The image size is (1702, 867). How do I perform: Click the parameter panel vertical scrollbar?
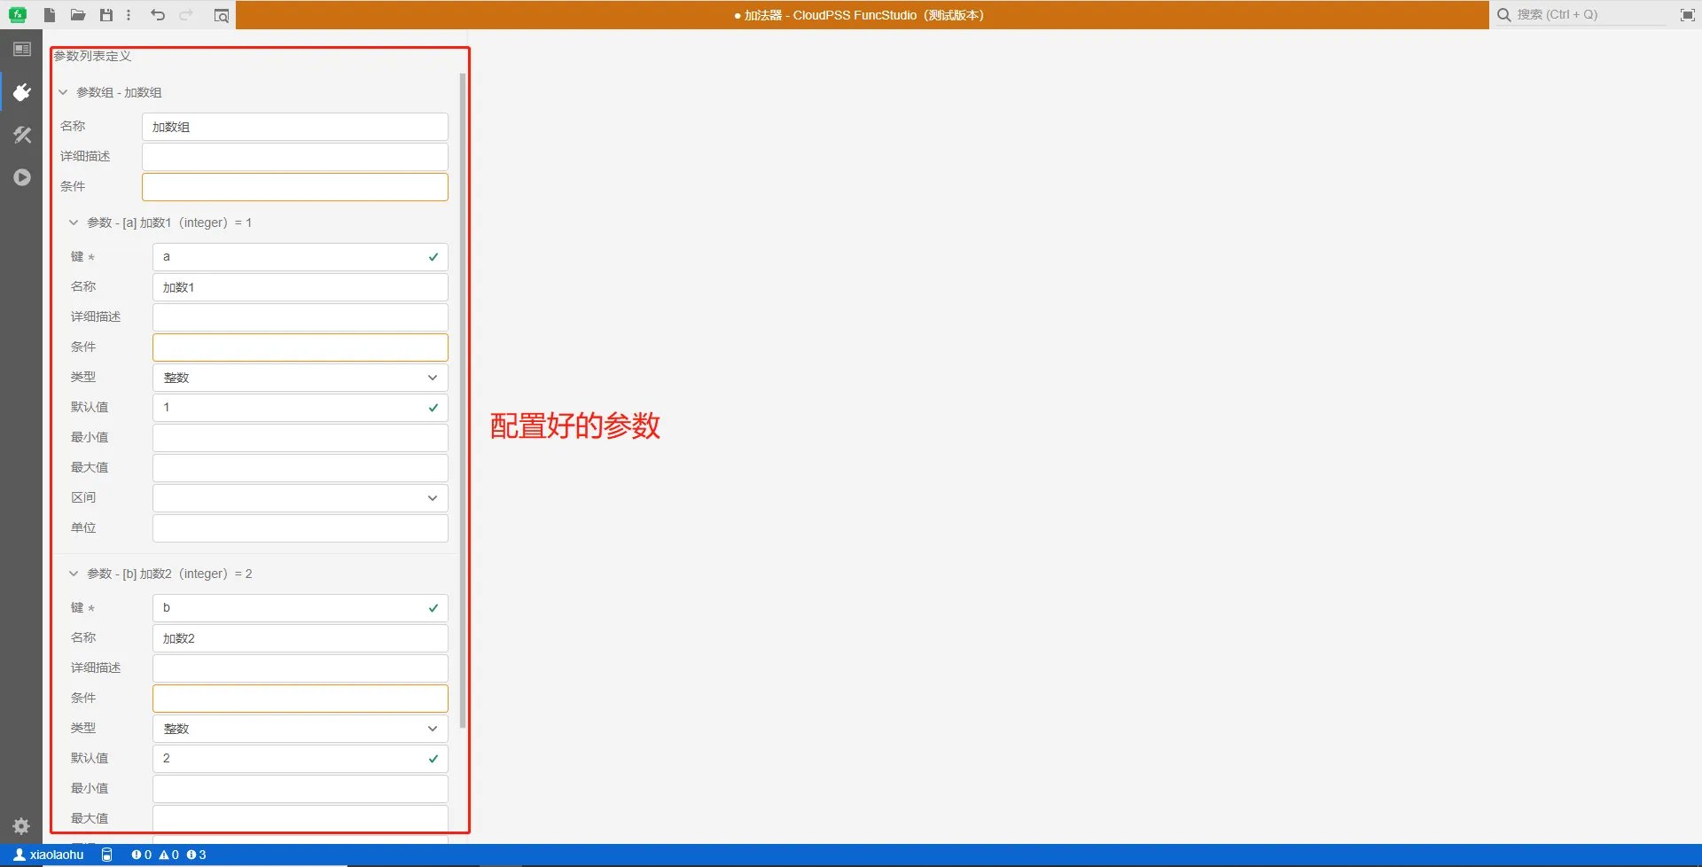pos(463,399)
